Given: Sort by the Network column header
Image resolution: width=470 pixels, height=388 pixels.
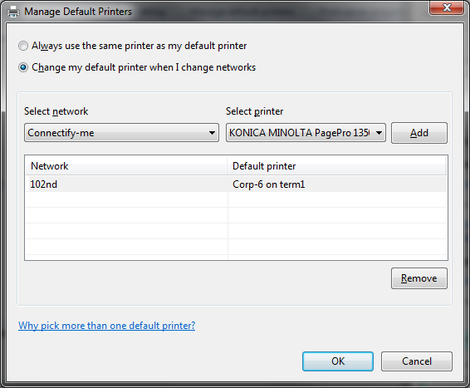Looking at the screenshot, I should tap(126, 166).
